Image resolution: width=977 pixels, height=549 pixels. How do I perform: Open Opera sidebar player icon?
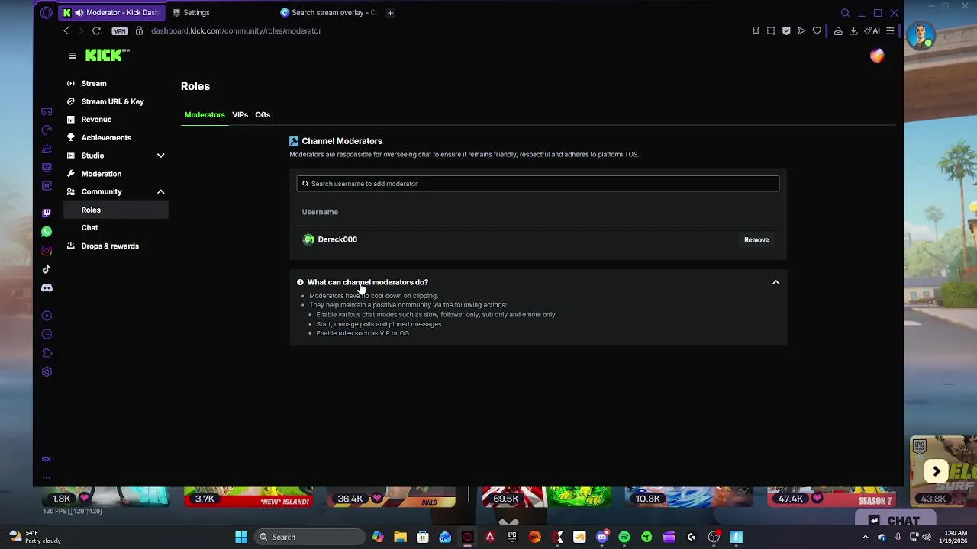(x=47, y=316)
